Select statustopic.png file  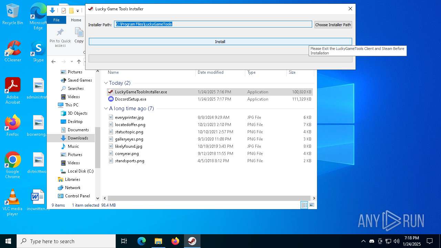pyautogui.click(x=209, y=132)
